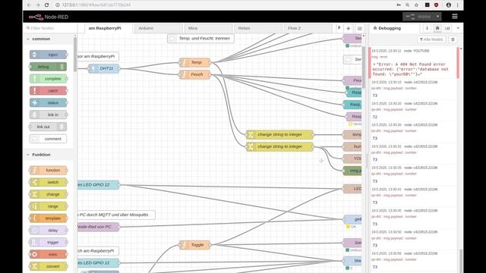Select the Node-Red von PC node

point(98,227)
